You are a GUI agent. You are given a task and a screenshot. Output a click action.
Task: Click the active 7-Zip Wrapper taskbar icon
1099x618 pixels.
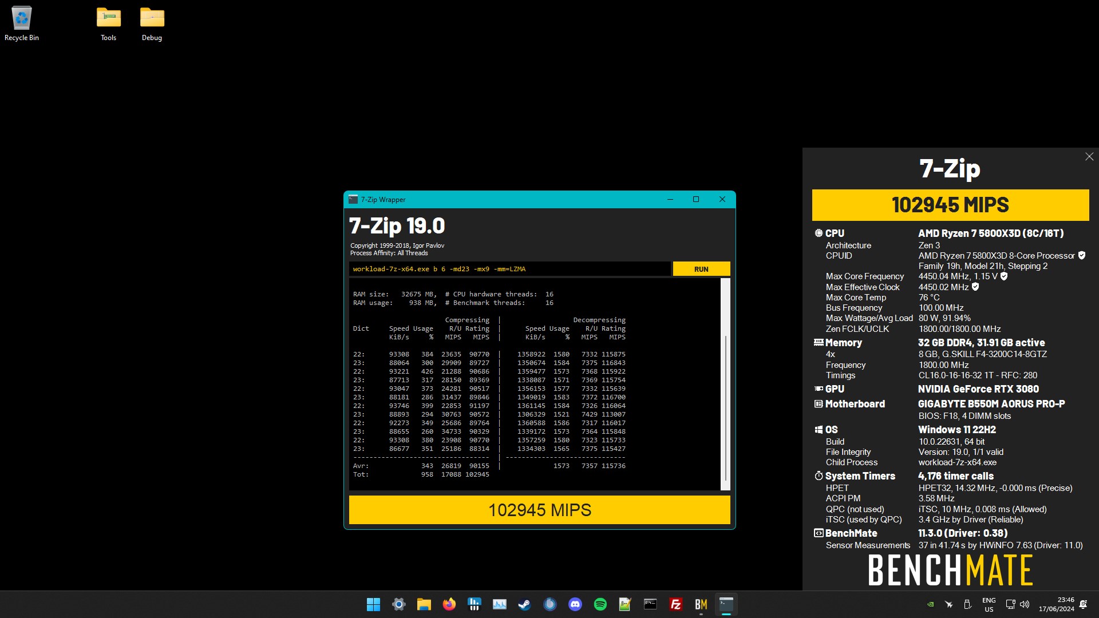tap(726, 604)
